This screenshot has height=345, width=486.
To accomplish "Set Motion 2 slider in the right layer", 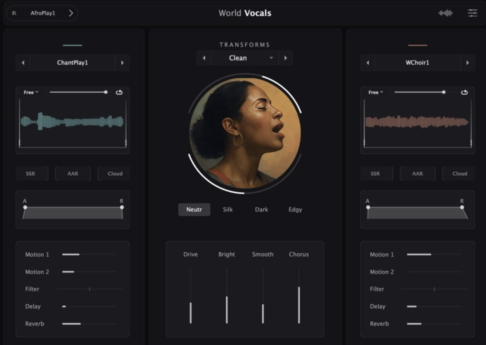I will [434, 272].
